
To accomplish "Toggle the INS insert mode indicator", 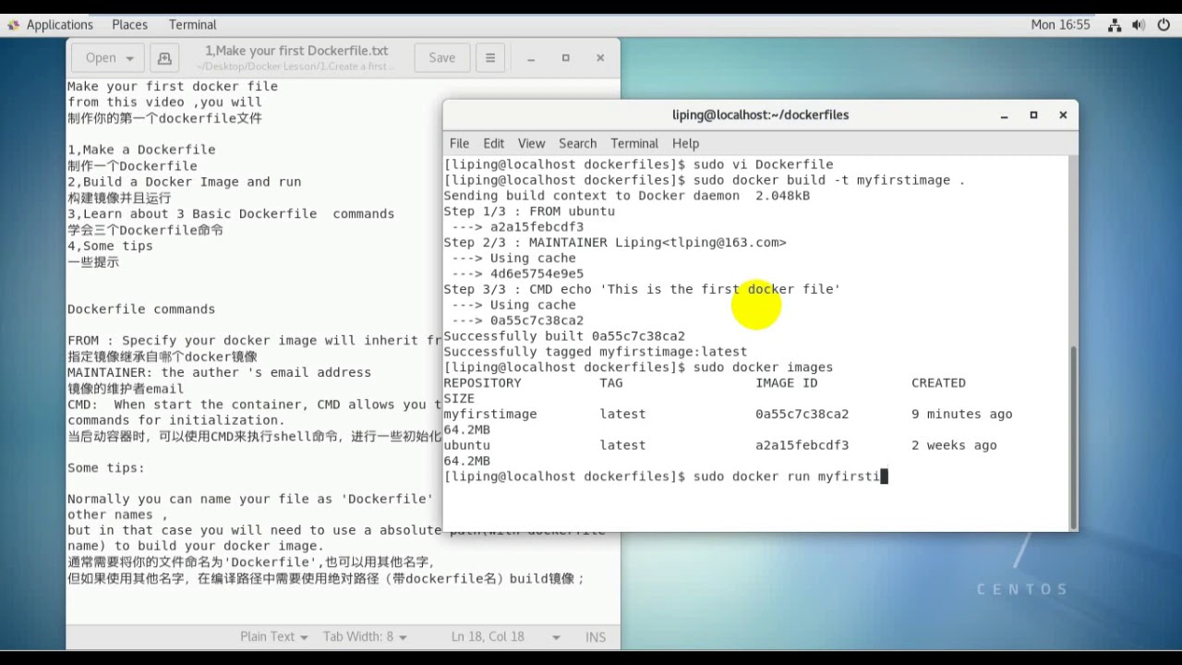I will (596, 636).
